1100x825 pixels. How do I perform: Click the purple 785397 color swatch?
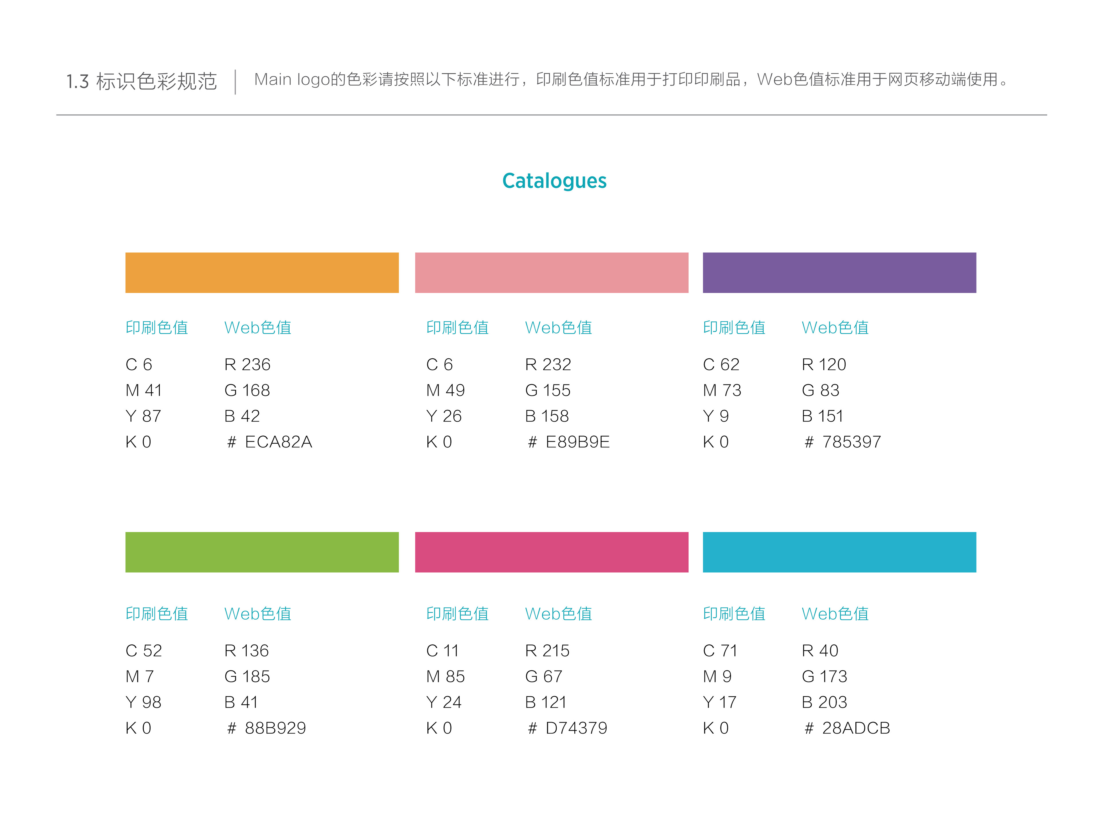(839, 272)
